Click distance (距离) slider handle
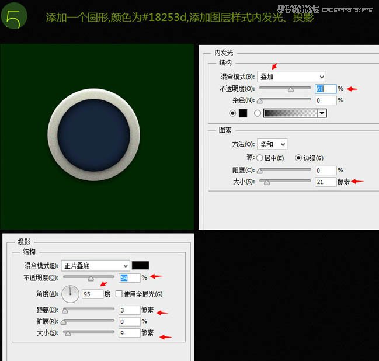The width and height of the screenshot is (379, 361). tap(65, 311)
